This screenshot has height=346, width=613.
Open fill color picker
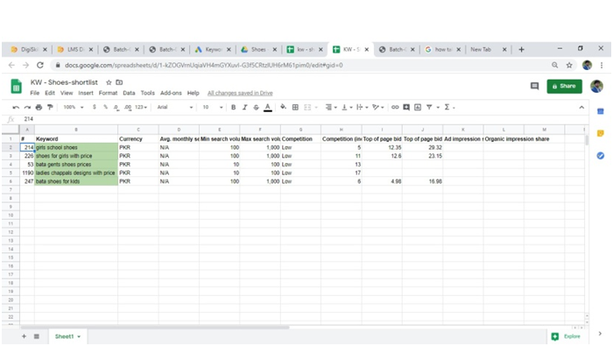point(283,107)
